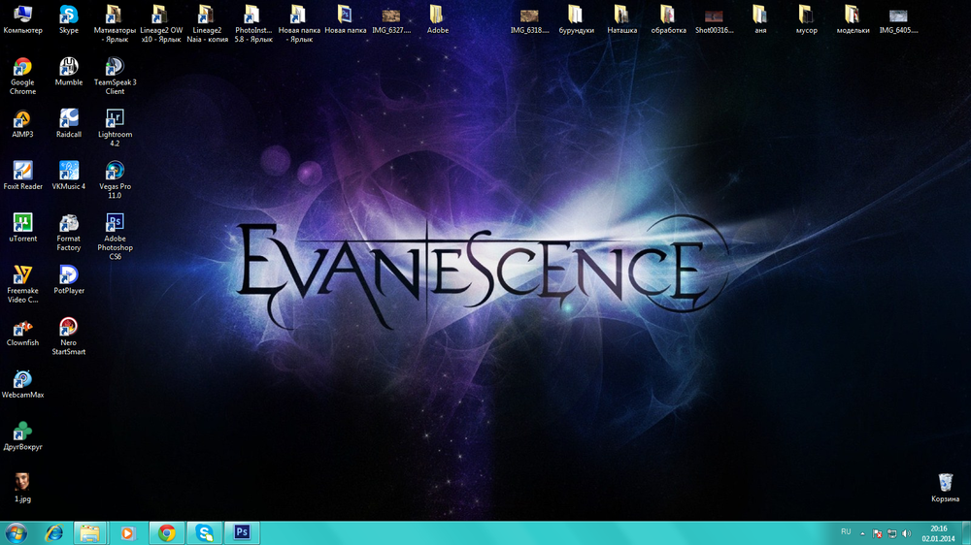
Task: Select the Vegas Pro 11.0 icon
Action: 115,171
